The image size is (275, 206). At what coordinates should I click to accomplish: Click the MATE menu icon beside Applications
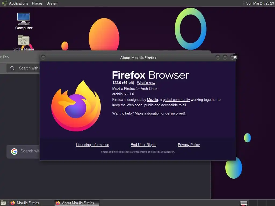[x=4, y=3]
